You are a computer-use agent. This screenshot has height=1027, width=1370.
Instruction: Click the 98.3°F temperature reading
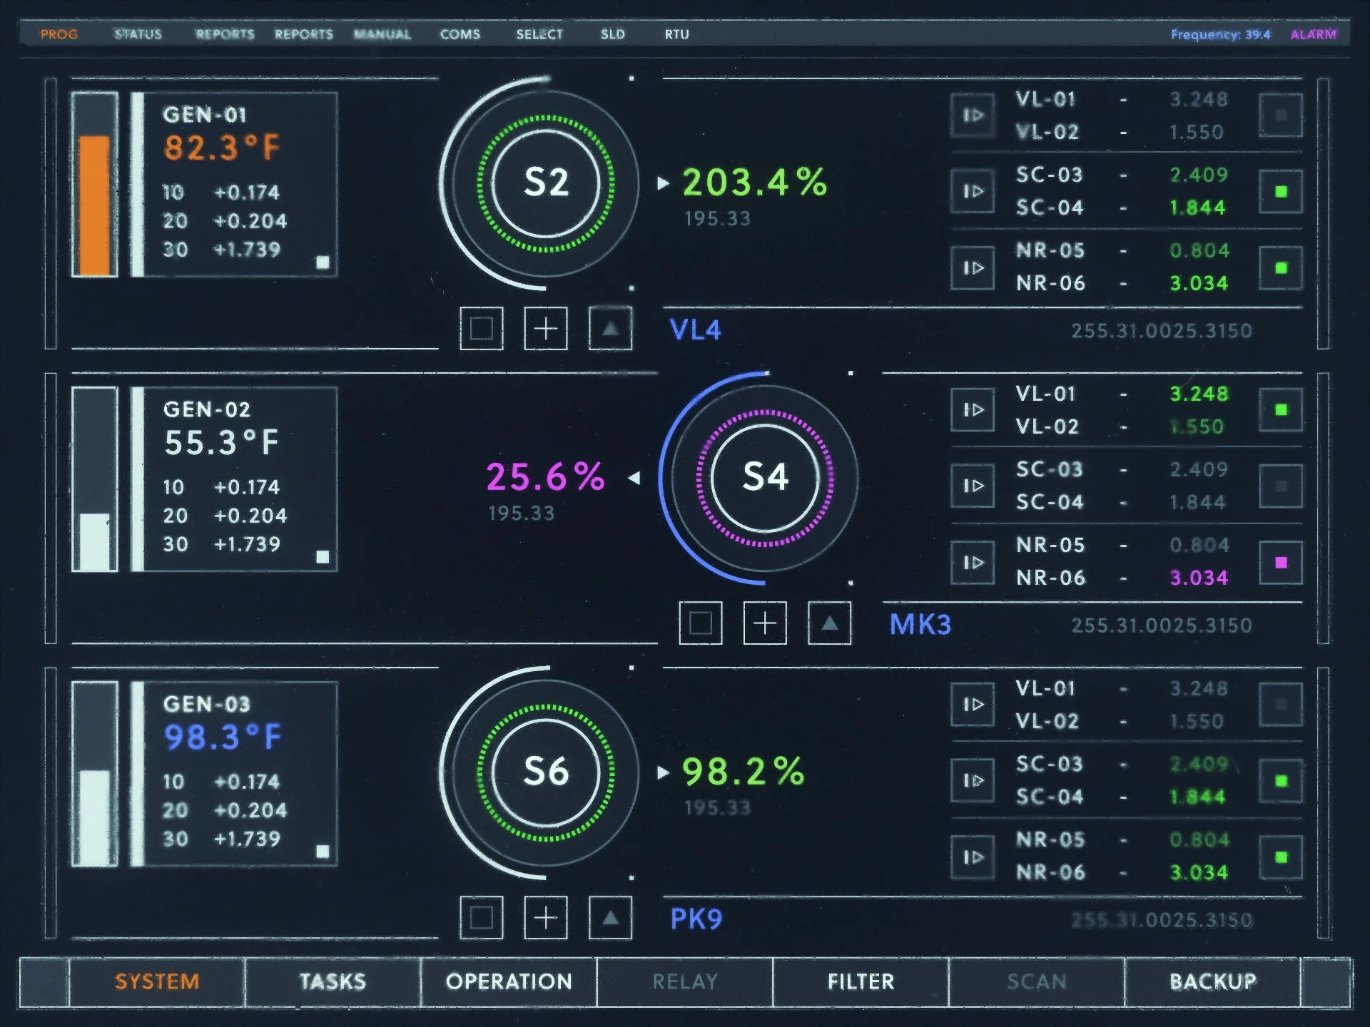(x=223, y=737)
